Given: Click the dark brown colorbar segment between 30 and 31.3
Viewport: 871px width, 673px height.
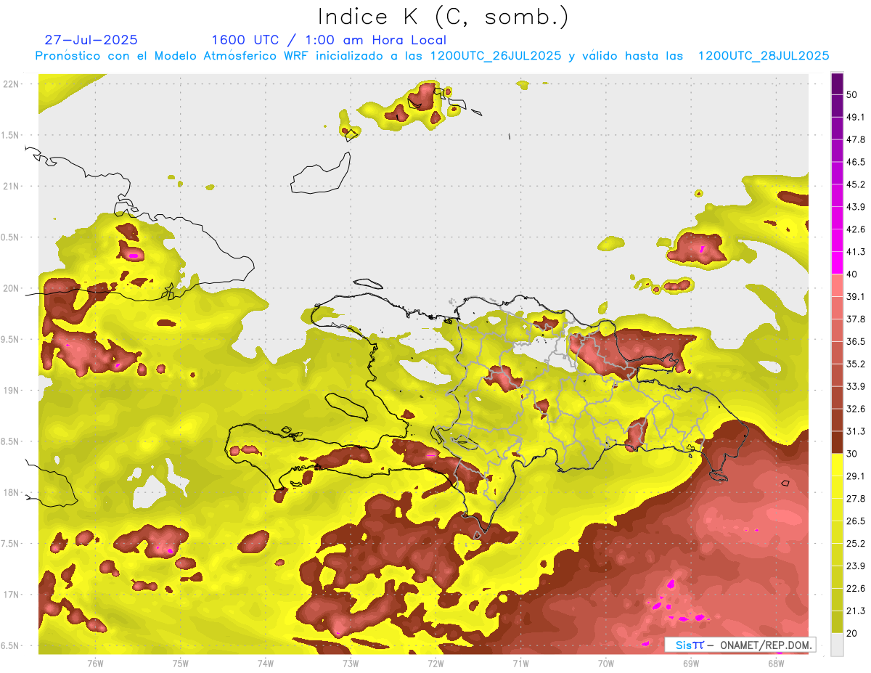Looking at the screenshot, I should pos(837,442).
